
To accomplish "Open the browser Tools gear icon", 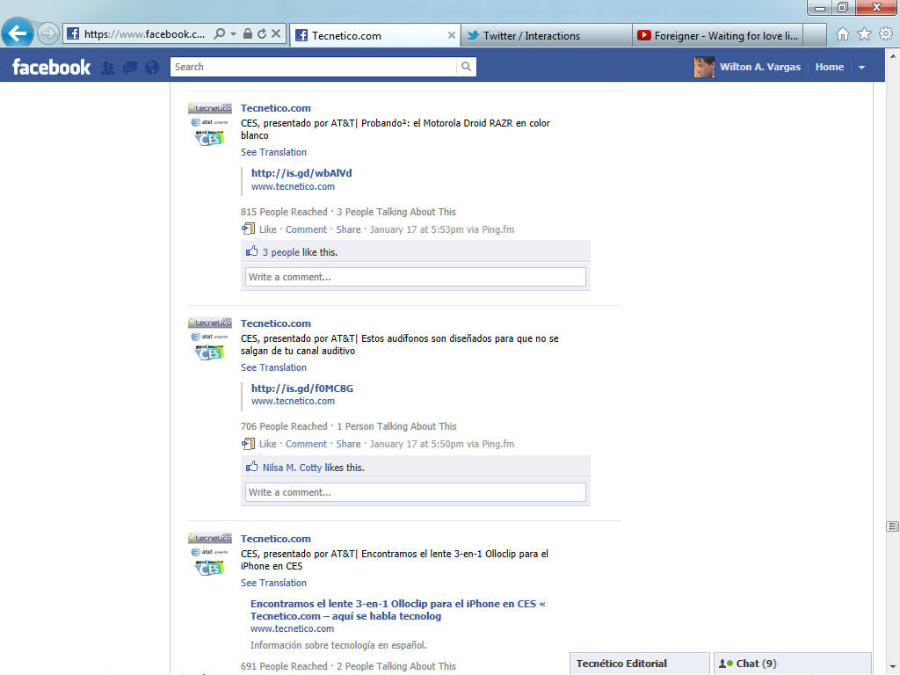I will [x=886, y=34].
